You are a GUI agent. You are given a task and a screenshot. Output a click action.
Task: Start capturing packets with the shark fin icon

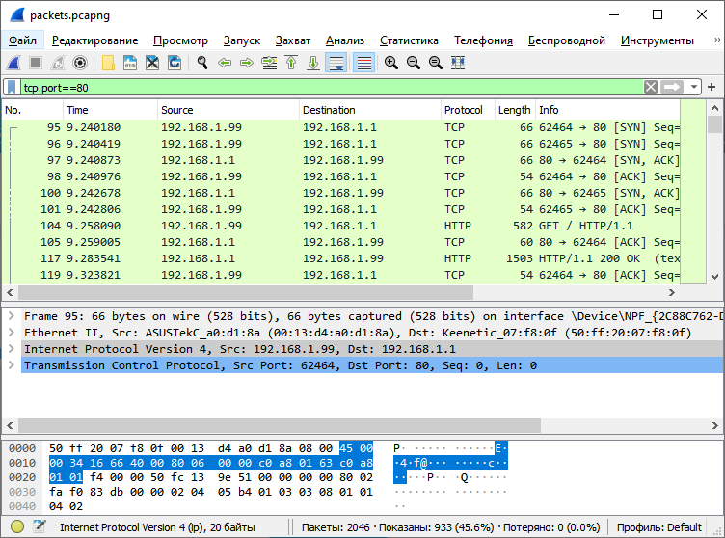[x=14, y=63]
